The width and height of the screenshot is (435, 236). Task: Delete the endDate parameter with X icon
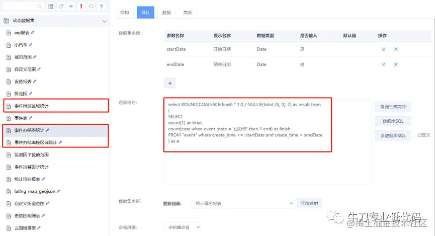tap(396, 64)
